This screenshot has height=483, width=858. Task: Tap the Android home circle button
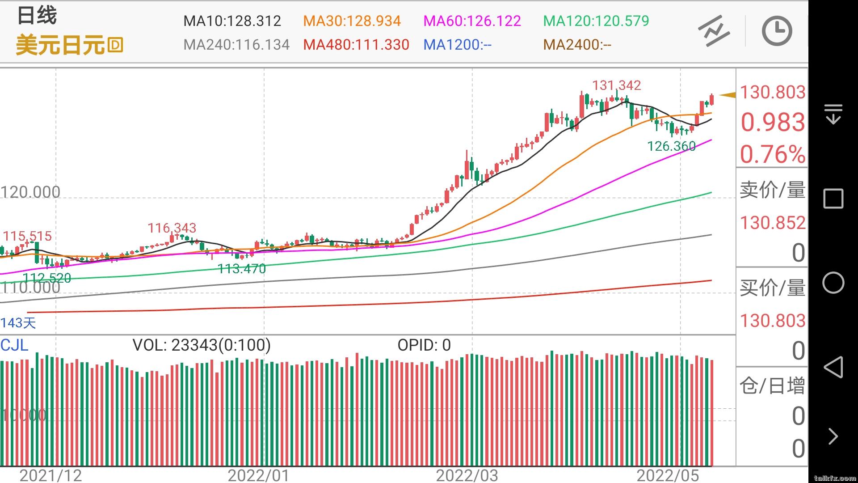click(833, 283)
